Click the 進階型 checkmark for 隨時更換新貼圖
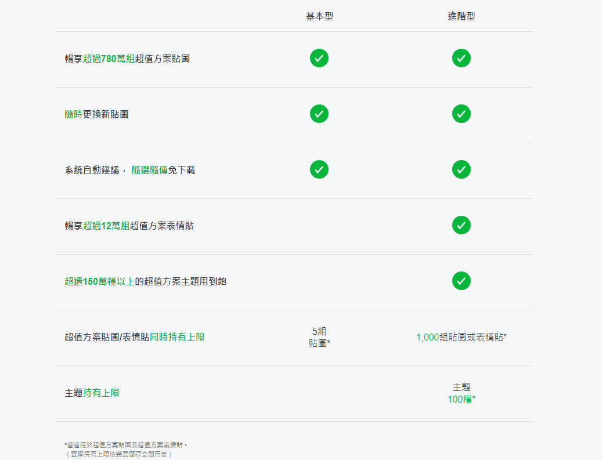Image resolution: width=602 pixels, height=460 pixels. point(461,114)
